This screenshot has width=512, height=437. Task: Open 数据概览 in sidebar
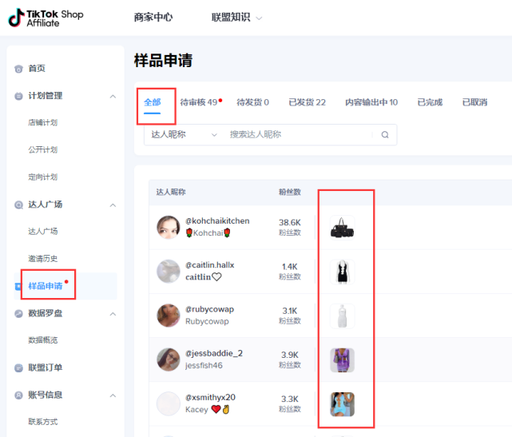pyautogui.click(x=43, y=340)
